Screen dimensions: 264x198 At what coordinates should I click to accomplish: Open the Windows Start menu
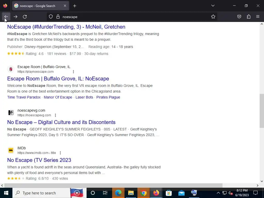(x=6, y=193)
